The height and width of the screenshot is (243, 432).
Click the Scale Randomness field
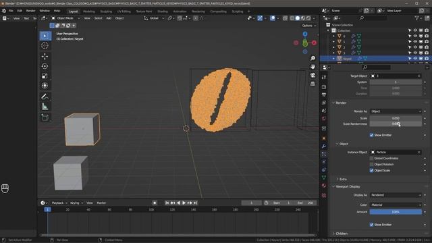point(396,124)
